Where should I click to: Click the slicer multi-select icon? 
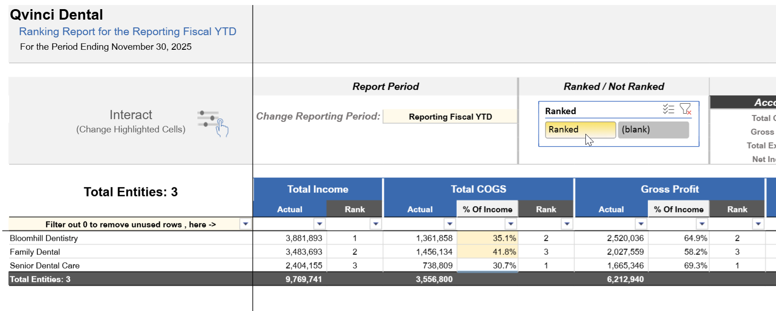coord(668,109)
